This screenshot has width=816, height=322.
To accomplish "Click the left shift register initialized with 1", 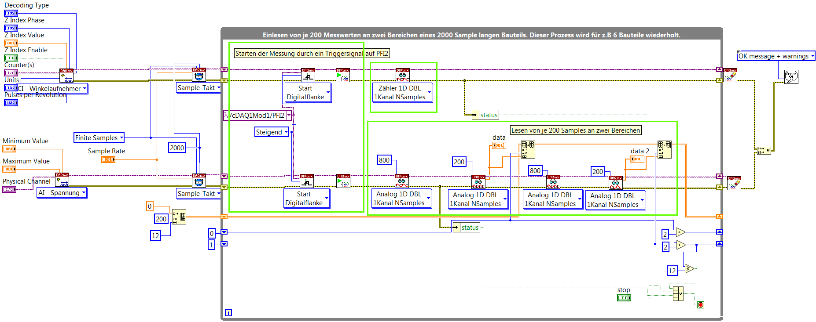I will tap(224, 244).
